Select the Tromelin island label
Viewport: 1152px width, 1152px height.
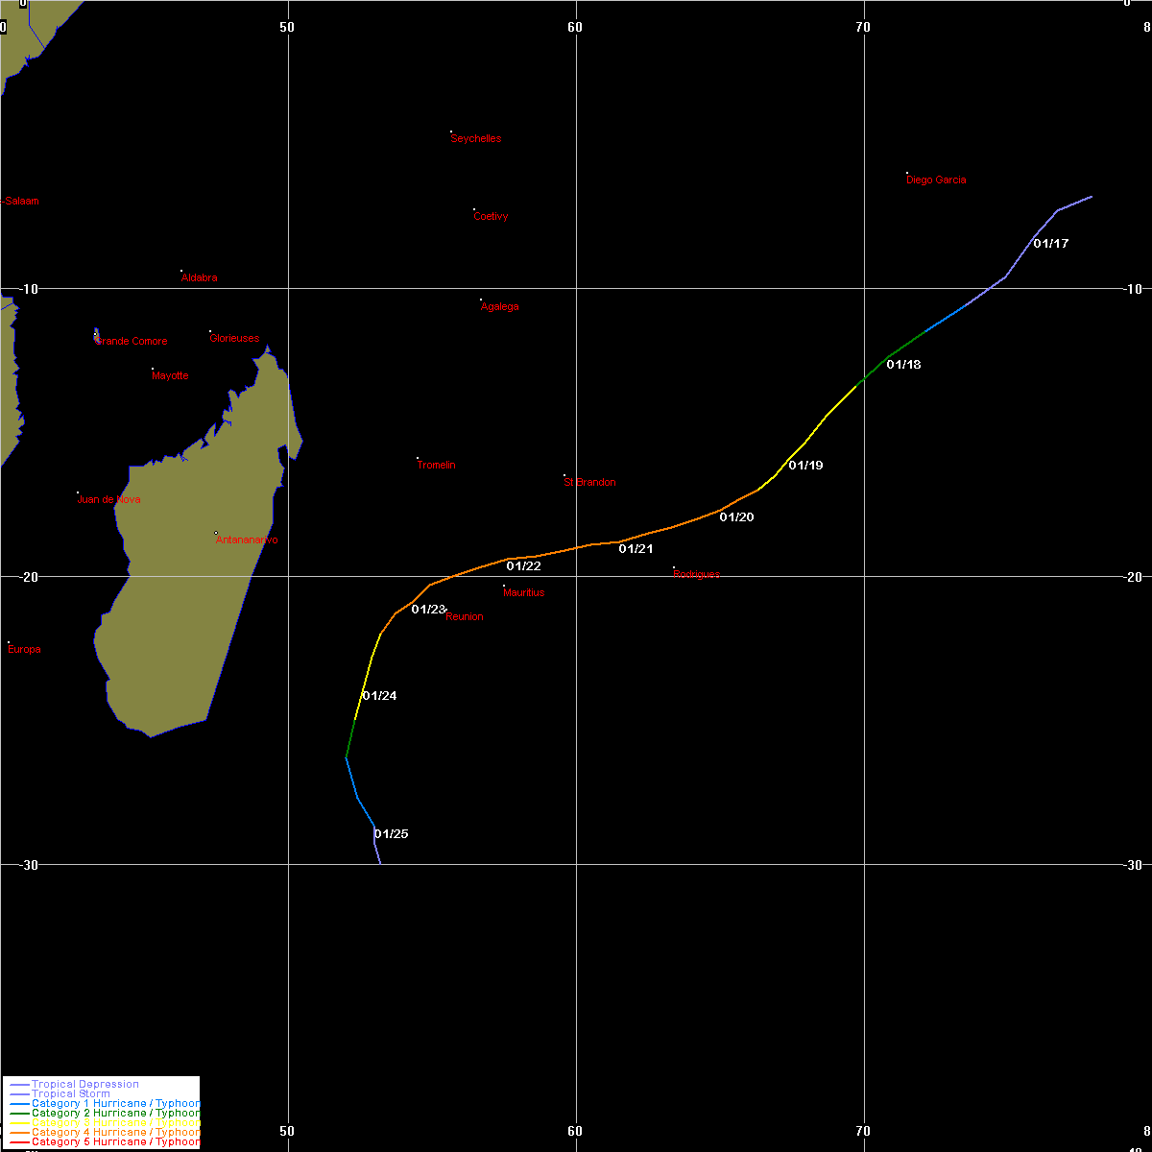[x=437, y=466]
